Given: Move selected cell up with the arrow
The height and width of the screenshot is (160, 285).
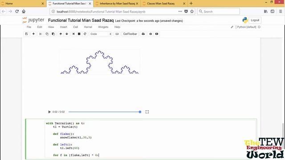Looking at the screenshot, I should pyautogui.click(x=61, y=34).
